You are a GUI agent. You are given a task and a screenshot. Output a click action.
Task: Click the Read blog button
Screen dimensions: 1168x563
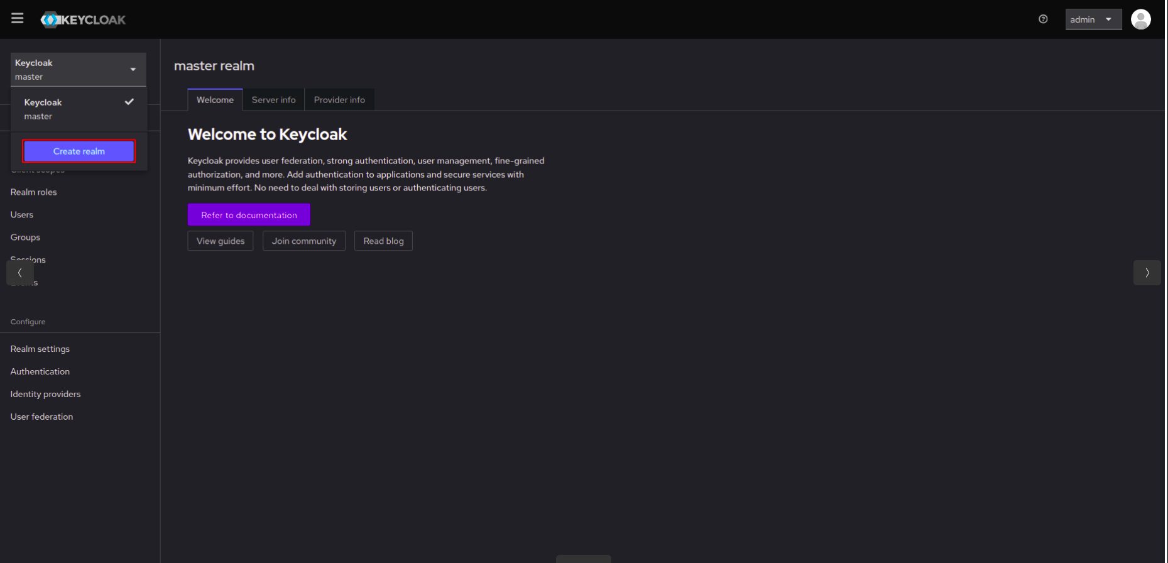383,241
